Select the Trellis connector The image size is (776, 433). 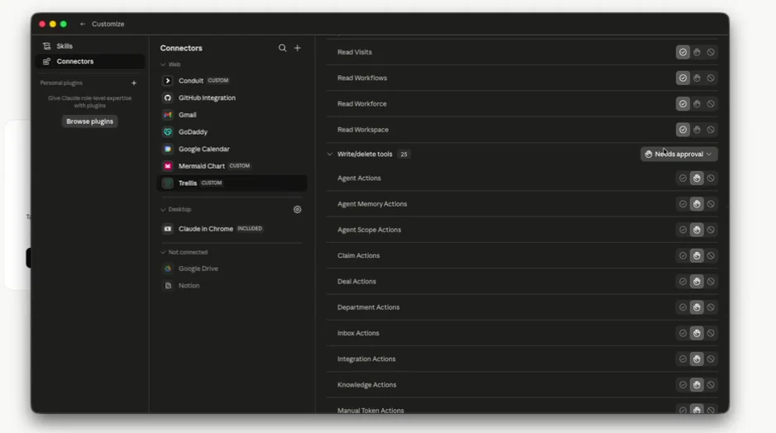coord(232,183)
